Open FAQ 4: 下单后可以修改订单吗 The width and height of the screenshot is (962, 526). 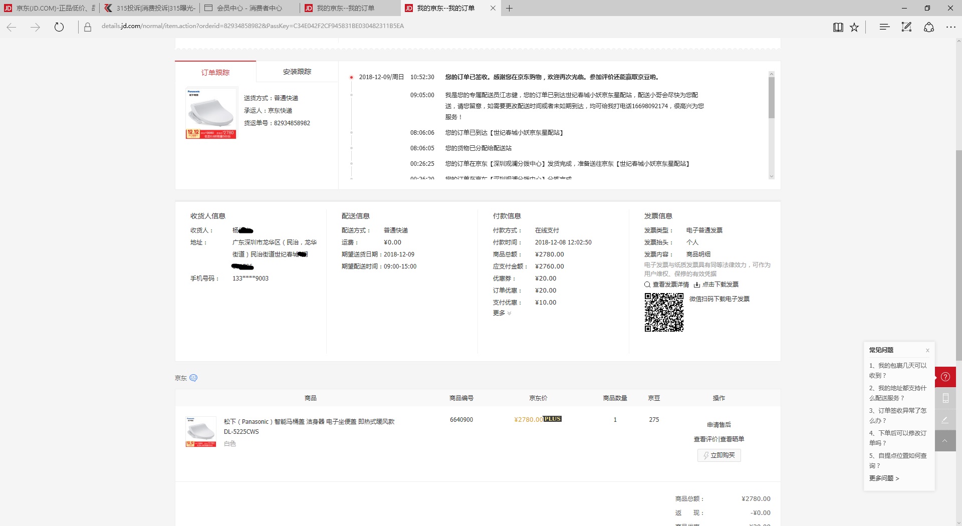(x=898, y=438)
